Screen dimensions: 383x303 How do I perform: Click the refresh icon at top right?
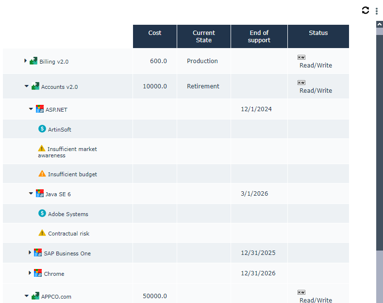point(366,10)
